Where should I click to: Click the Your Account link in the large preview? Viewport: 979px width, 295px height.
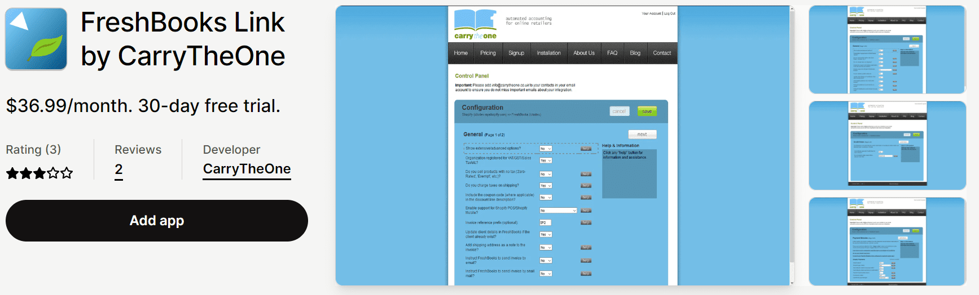click(651, 14)
